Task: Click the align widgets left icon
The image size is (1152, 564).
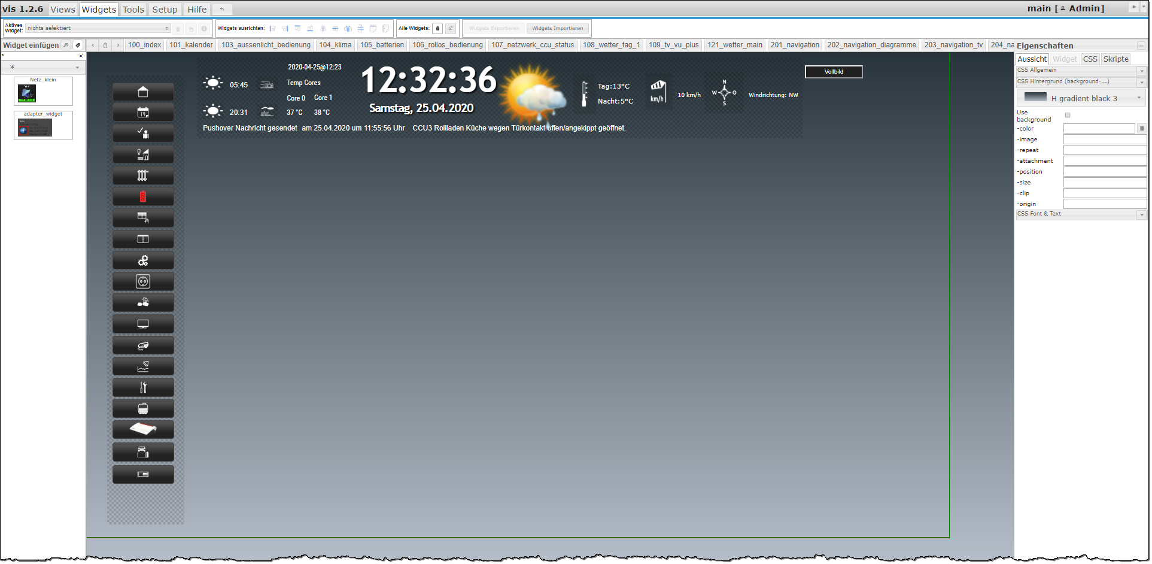Action: pyautogui.click(x=272, y=28)
